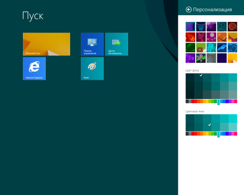Click the teal hue slider handle under Цветовая тема
244x195 pixels.
(219, 135)
